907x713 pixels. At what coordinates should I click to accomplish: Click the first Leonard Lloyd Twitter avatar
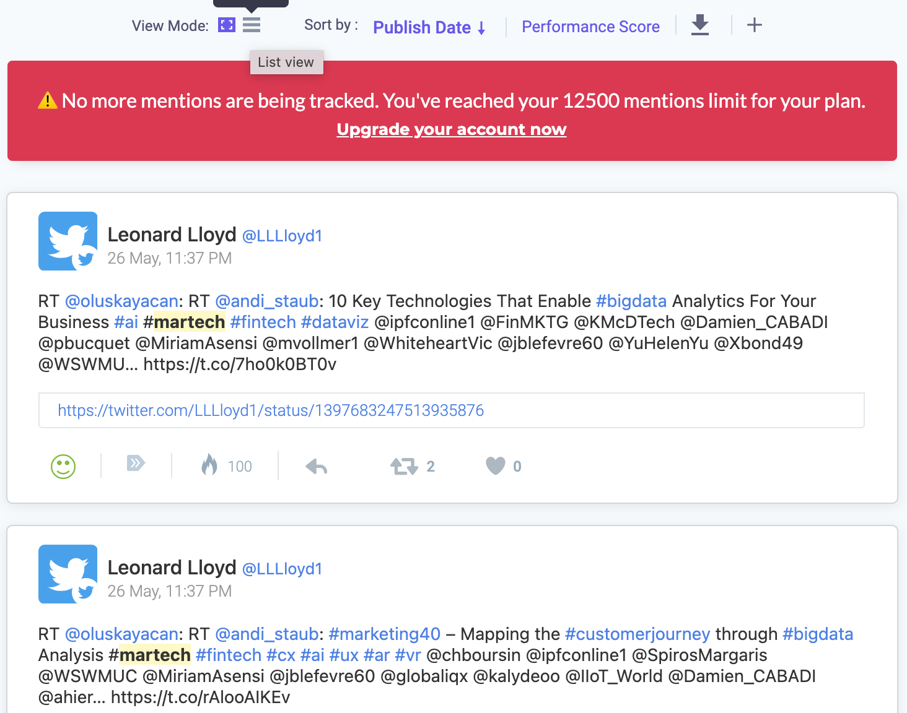[x=68, y=241]
